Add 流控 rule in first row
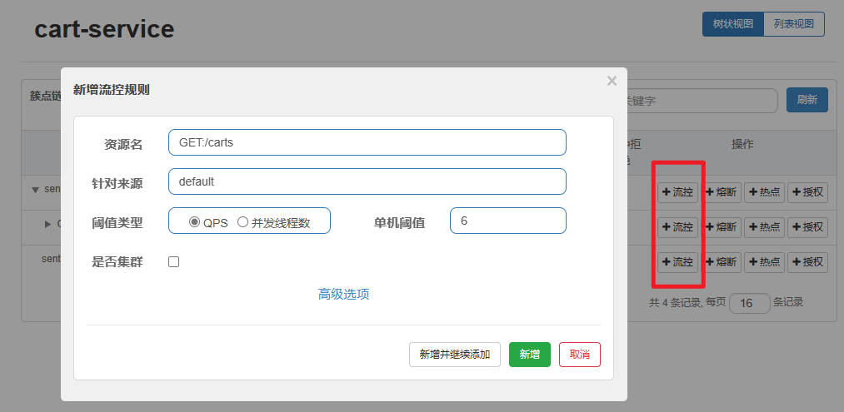Viewport: 844px width, 412px height. pyautogui.click(x=677, y=192)
